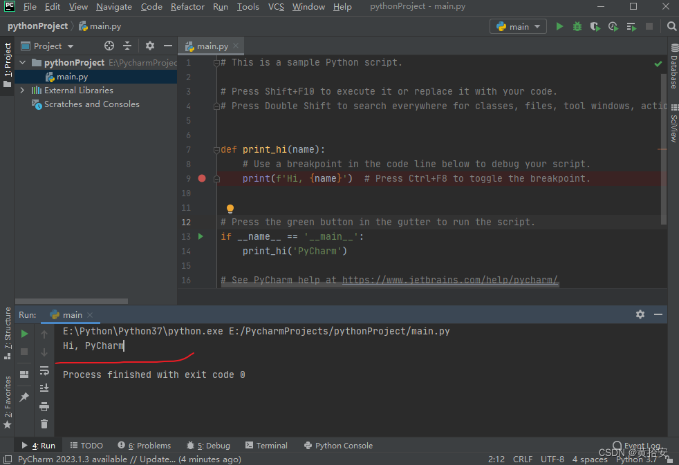Print Run console output with printer icon
Viewport: 679px width, 465px height.
coord(44,406)
